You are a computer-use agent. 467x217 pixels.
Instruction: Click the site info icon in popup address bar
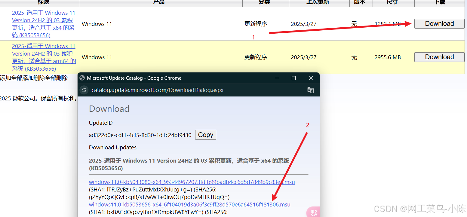pos(84,90)
